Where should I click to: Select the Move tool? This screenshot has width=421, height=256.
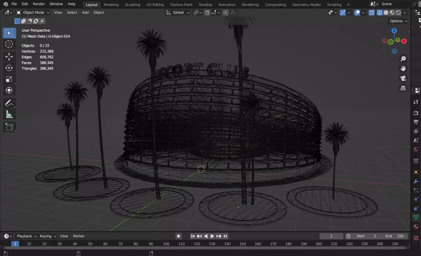(9, 57)
